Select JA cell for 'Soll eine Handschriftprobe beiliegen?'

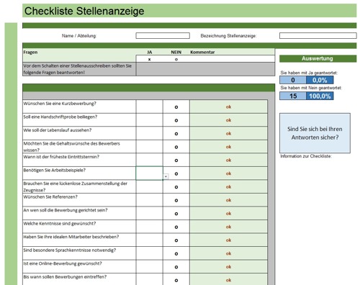point(150,120)
